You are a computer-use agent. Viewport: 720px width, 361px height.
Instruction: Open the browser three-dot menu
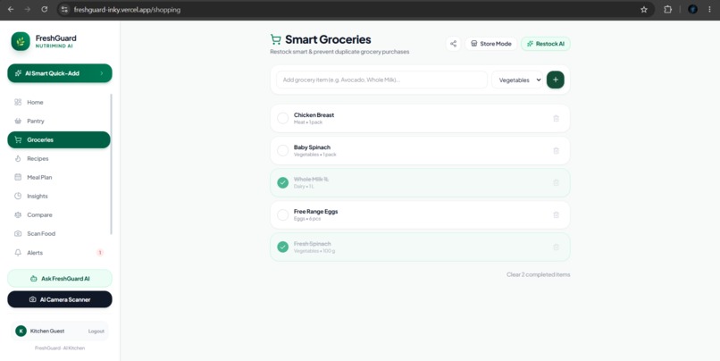[709, 9]
